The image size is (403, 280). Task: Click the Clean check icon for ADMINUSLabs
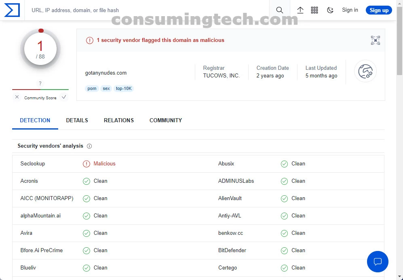[284, 181]
